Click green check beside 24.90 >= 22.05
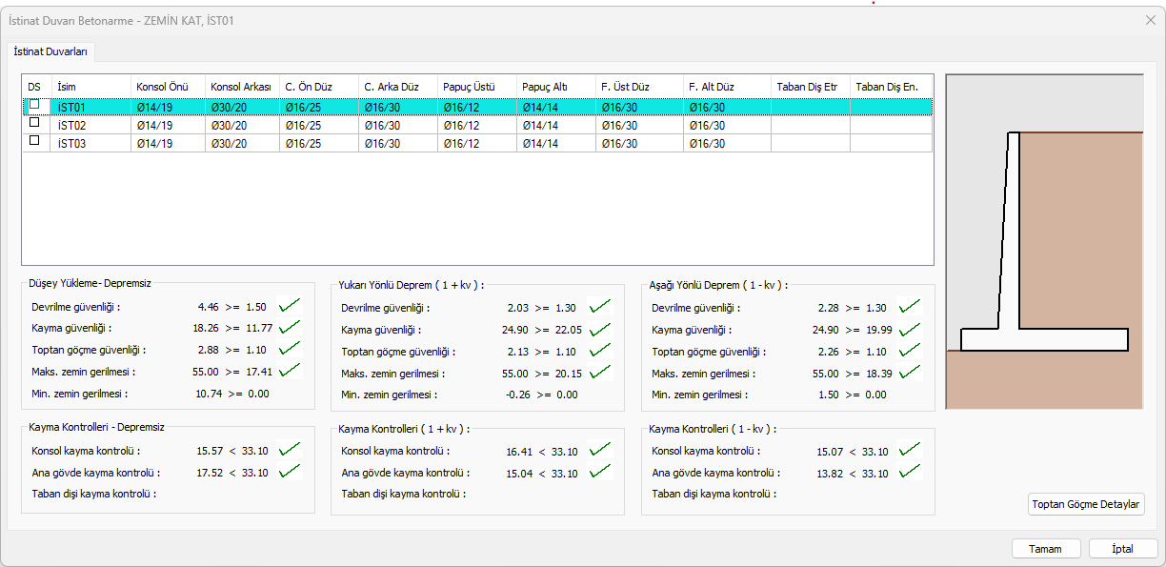Image resolution: width=1166 pixels, height=567 pixels. (x=600, y=330)
